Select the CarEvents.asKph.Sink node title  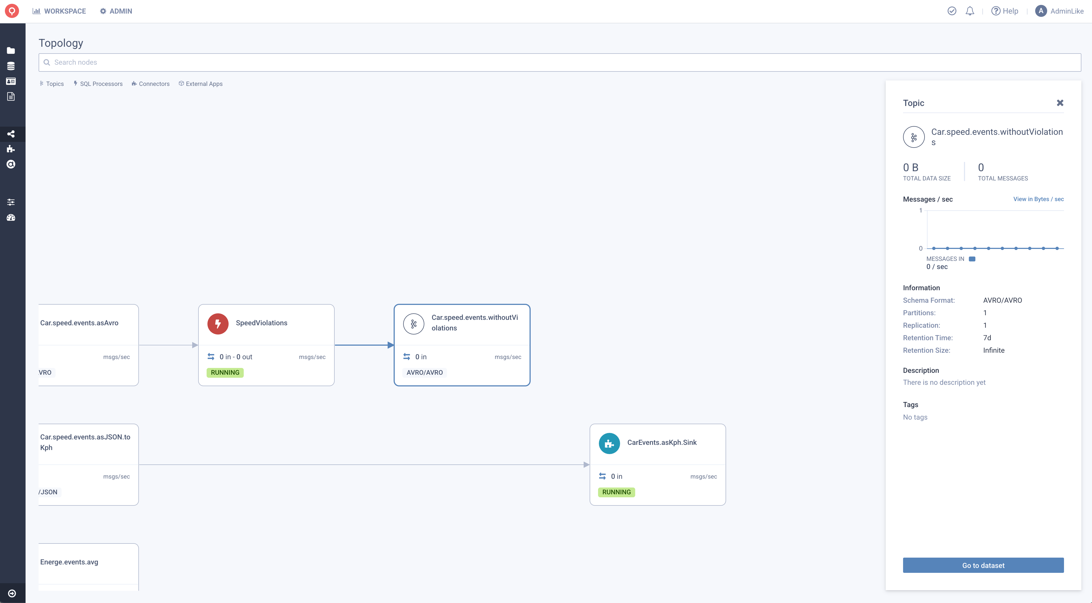tap(662, 442)
